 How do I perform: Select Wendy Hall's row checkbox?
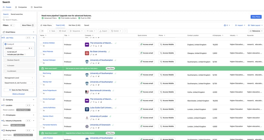click(x=41, y=83)
